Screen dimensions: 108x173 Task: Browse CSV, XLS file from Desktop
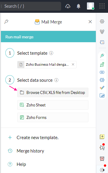53,92
